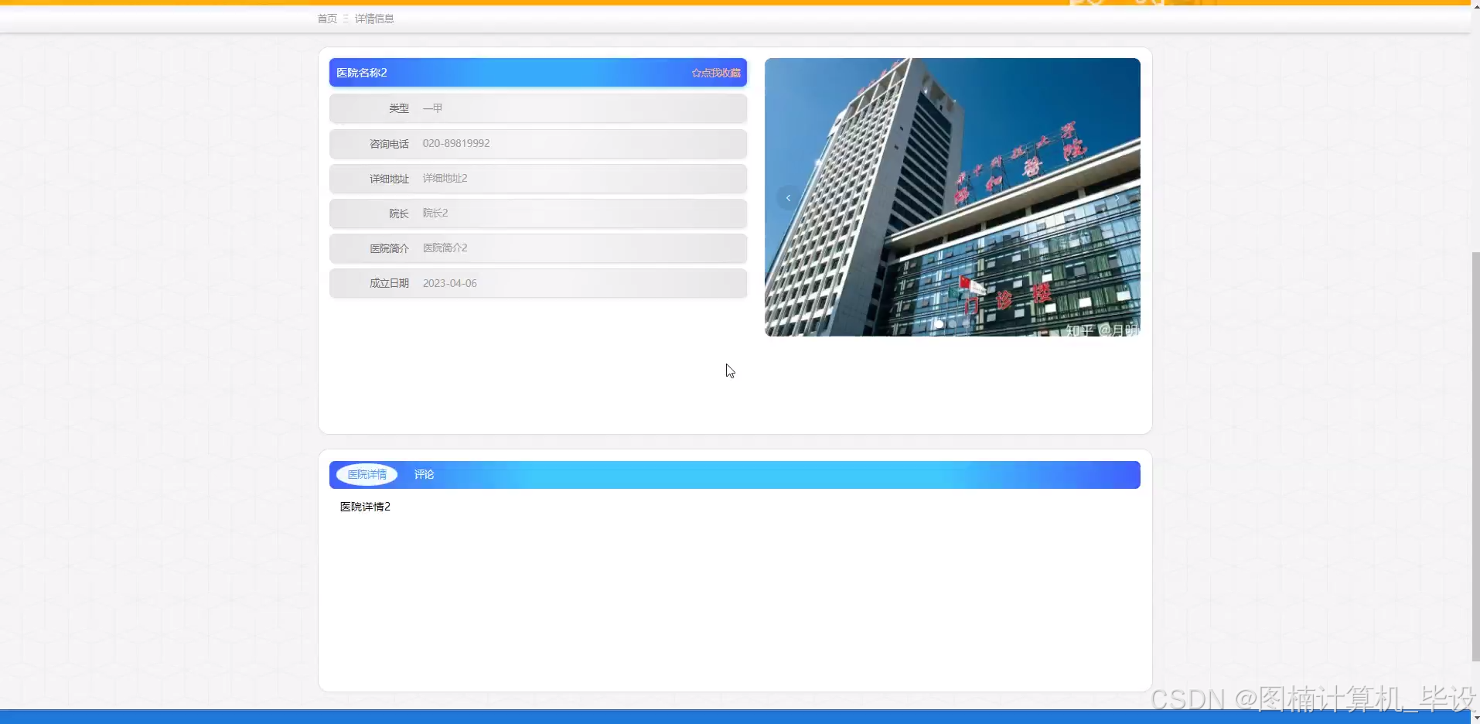This screenshot has width=1480, height=724.
Task: Click the 医院简介2 value
Action: coord(445,248)
